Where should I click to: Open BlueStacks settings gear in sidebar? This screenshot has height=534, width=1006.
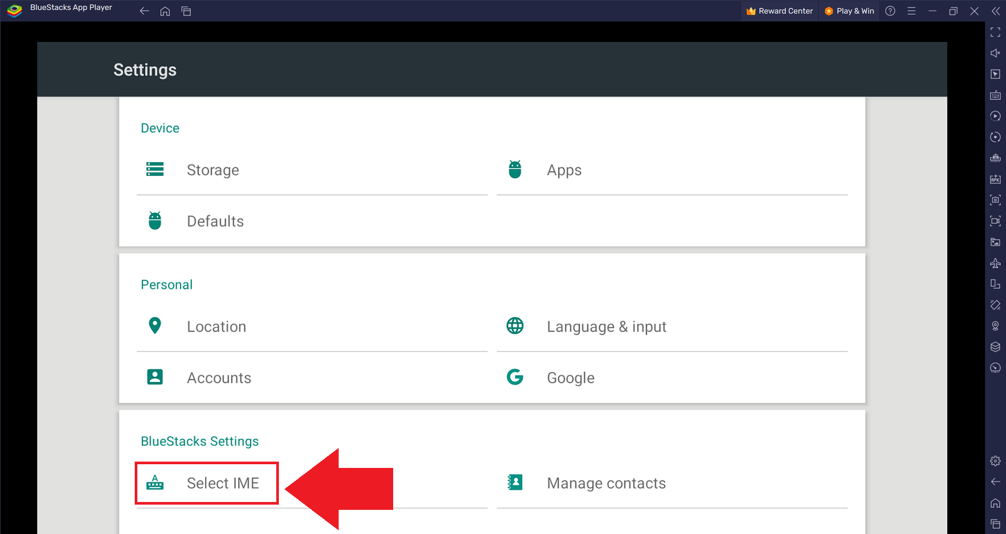click(995, 461)
